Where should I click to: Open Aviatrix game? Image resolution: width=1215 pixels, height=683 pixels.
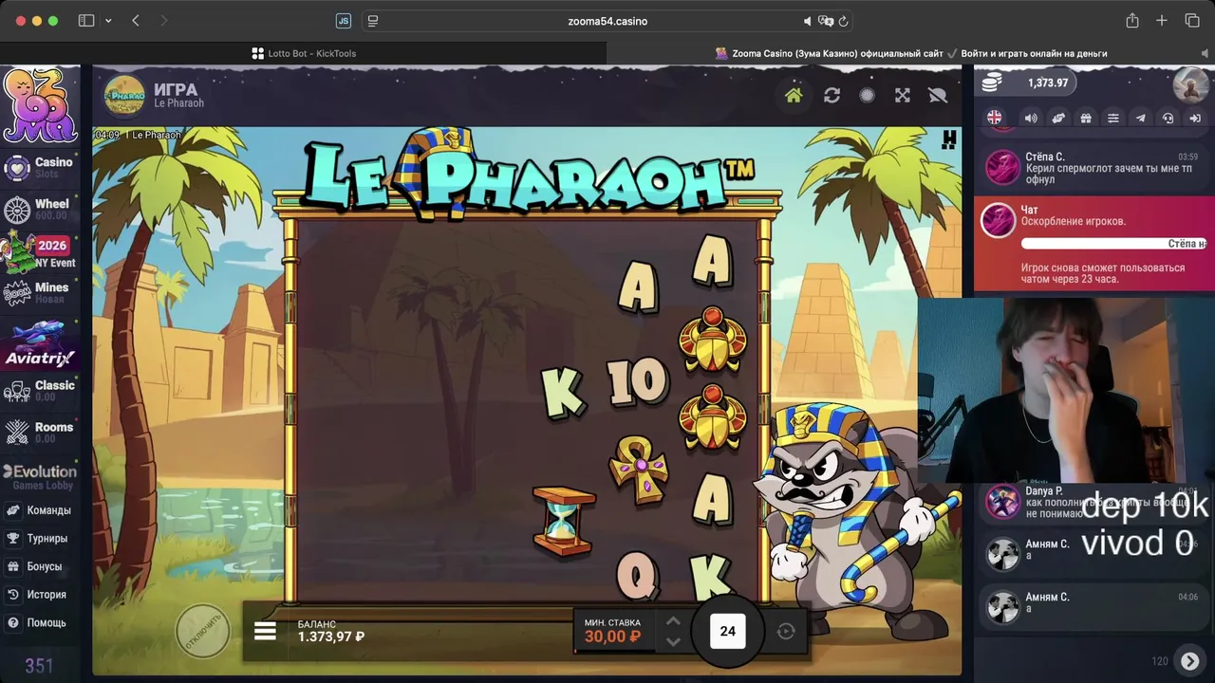click(x=39, y=343)
